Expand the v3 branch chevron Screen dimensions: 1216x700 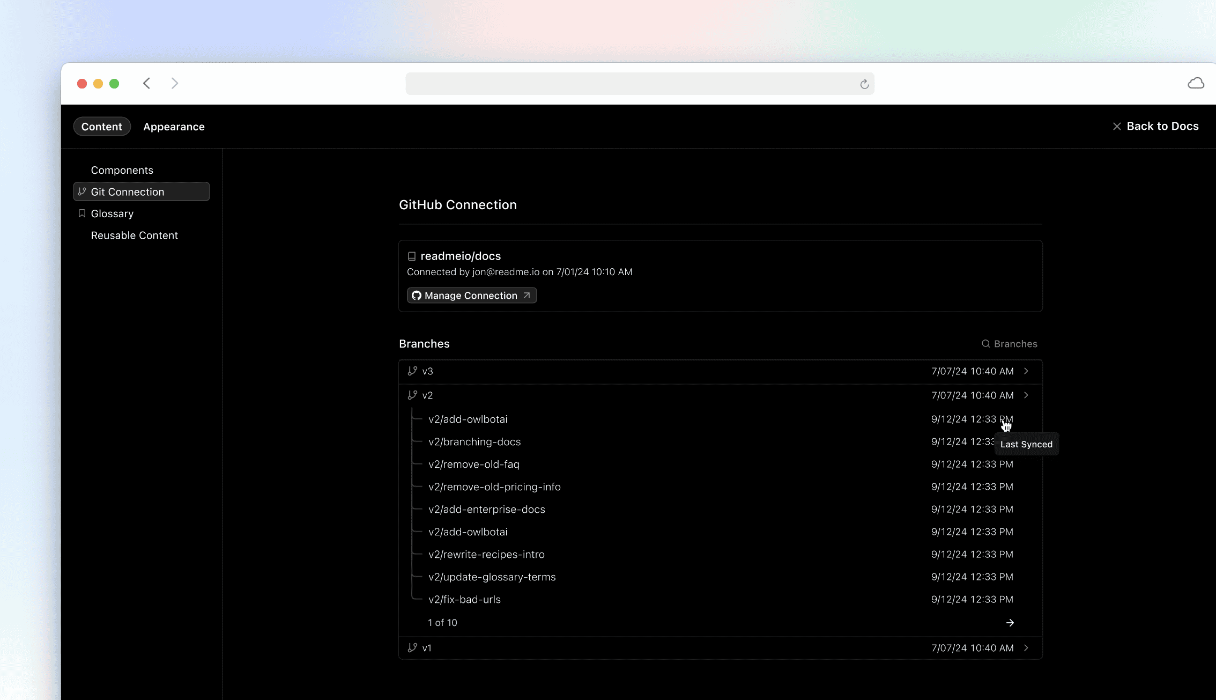click(1026, 370)
